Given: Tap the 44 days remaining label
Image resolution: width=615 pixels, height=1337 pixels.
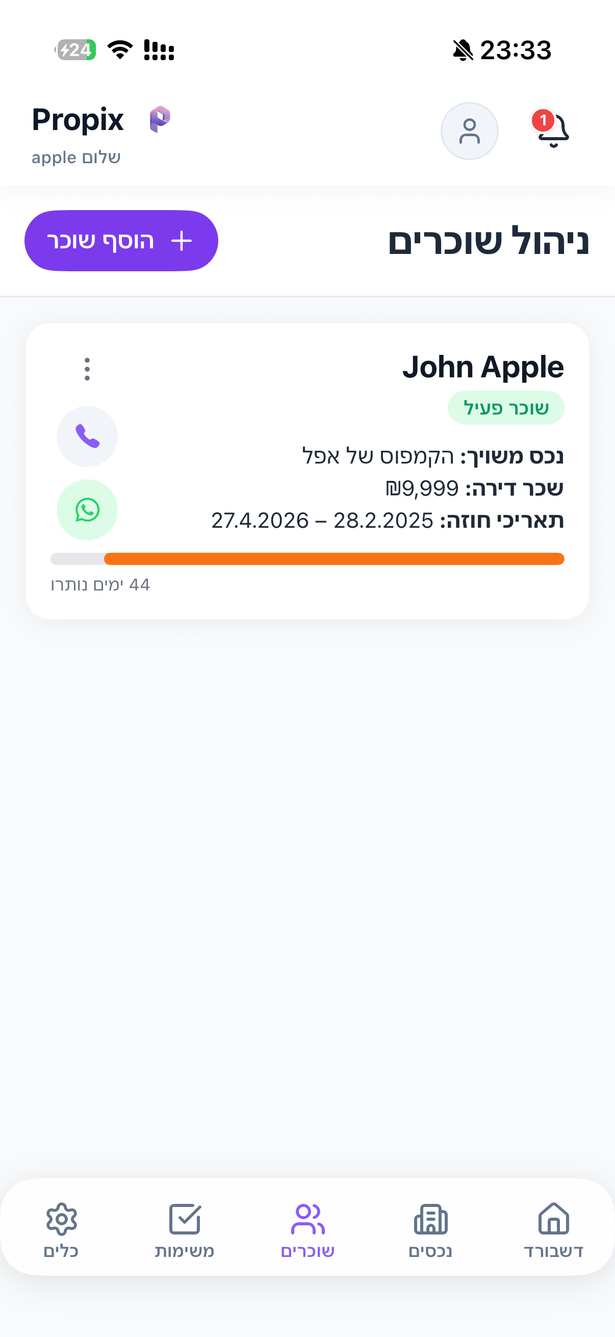Looking at the screenshot, I should click(100, 585).
